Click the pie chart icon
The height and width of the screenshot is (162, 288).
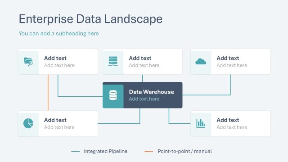[x=28, y=123]
